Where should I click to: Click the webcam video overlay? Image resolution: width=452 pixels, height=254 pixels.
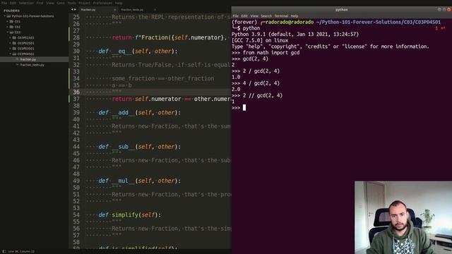pos(403,217)
